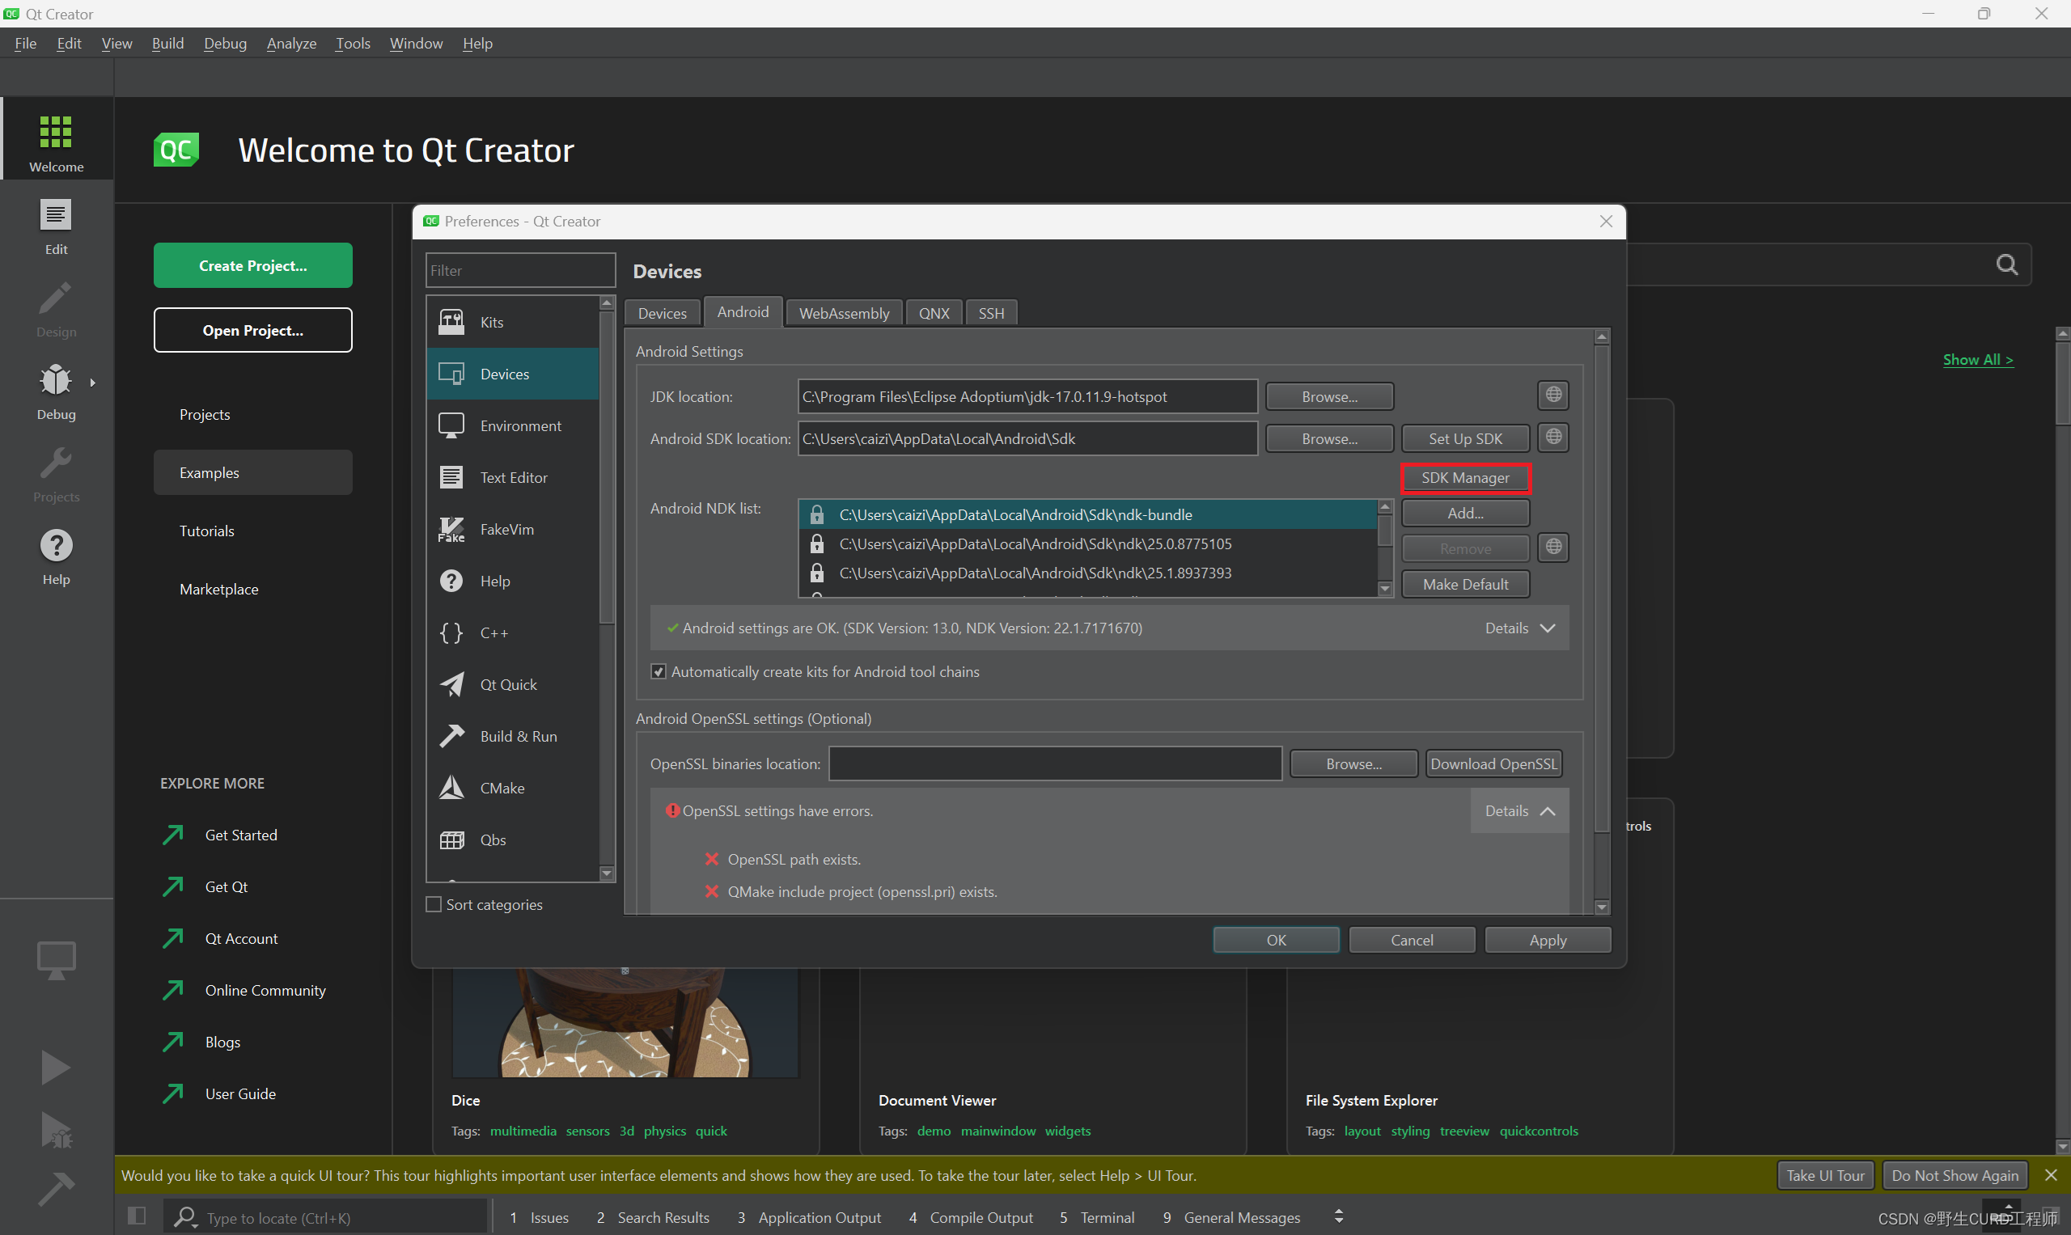The image size is (2071, 1235).
Task: Enable Sort categories checkbox
Action: click(434, 903)
